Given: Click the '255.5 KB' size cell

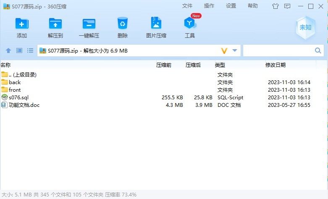Looking at the screenshot, I should pos(172,98).
